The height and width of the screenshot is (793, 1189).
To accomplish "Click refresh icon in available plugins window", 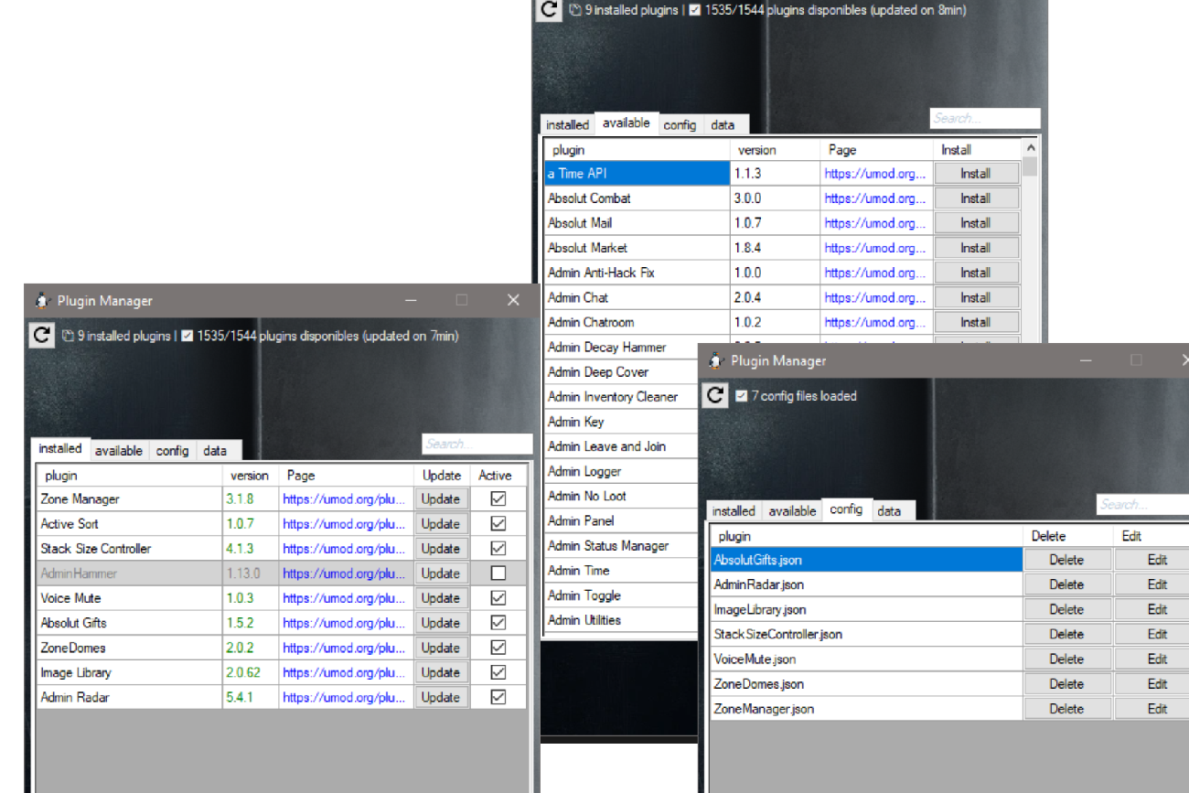I will click(x=549, y=10).
